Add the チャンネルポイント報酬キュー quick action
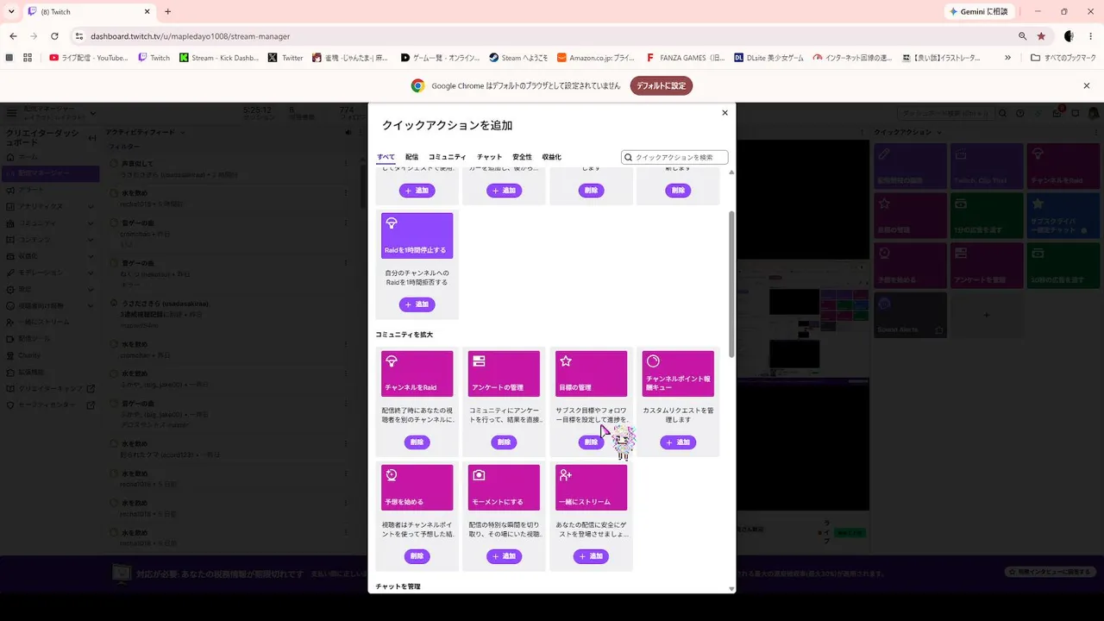The width and height of the screenshot is (1104, 621). point(678,442)
